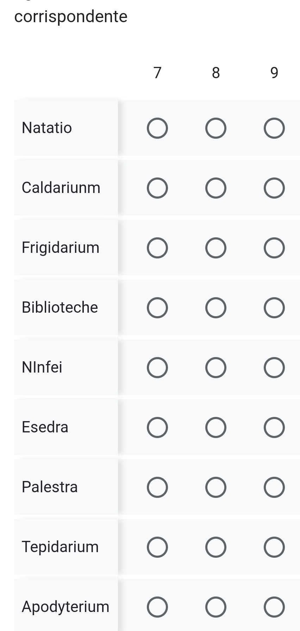Tick 7 for Apodyterium
Viewport: 300px width, 631px height.
point(157,607)
